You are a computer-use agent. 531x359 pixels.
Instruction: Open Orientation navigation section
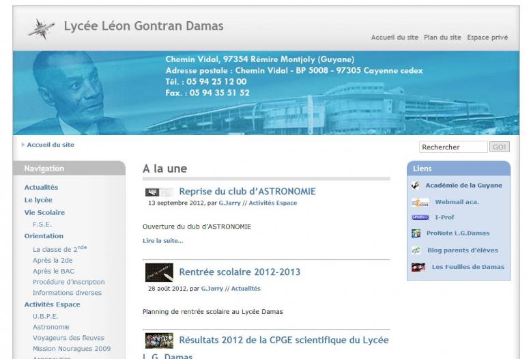44,236
